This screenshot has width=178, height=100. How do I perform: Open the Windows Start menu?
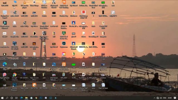(x=2, y=98)
